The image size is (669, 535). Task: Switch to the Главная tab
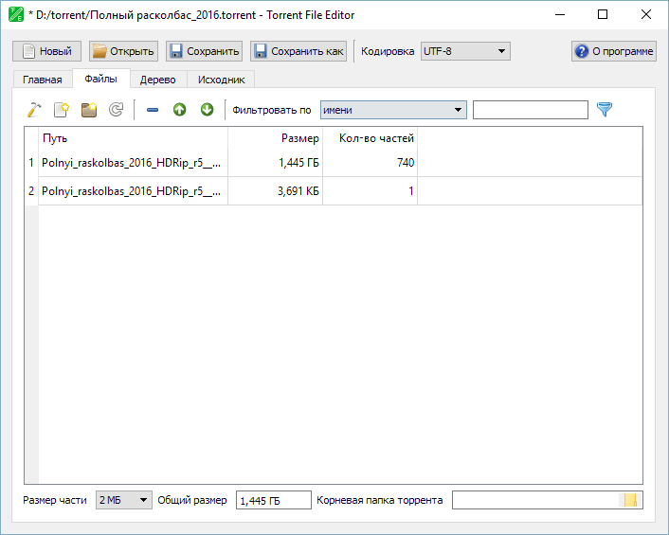pyautogui.click(x=43, y=80)
